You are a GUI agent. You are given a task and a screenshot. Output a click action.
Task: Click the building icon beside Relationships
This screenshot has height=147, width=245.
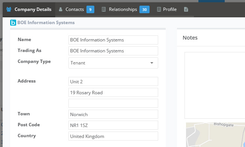(104, 9)
